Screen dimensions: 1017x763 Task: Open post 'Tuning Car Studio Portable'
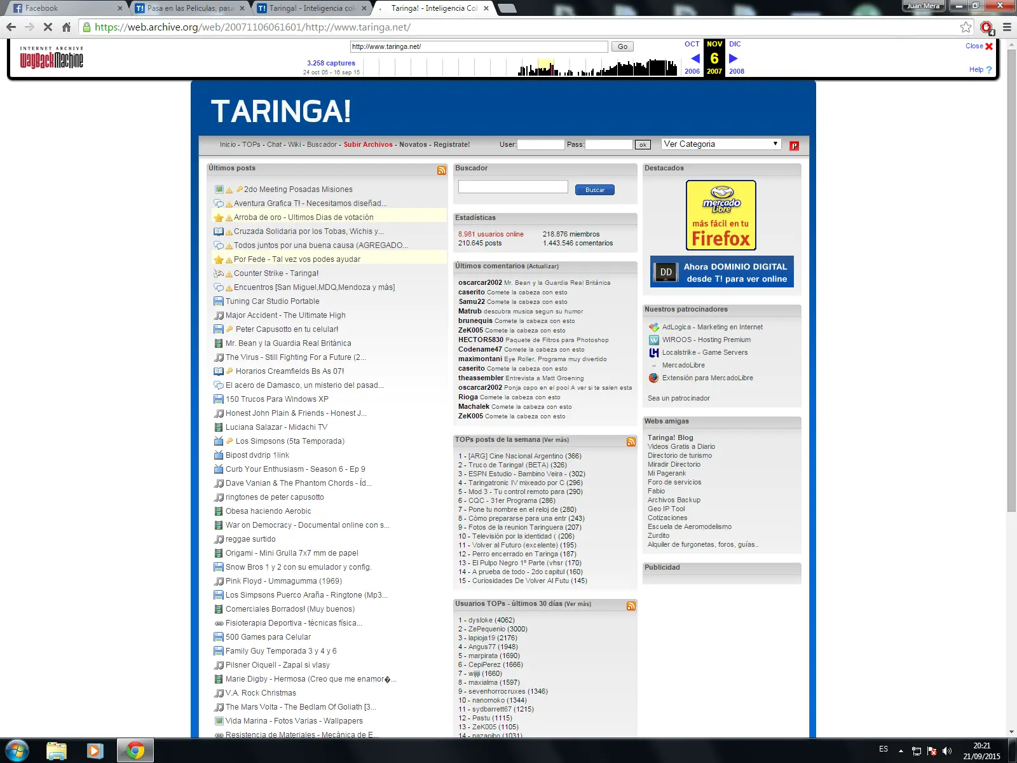point(272,301)
